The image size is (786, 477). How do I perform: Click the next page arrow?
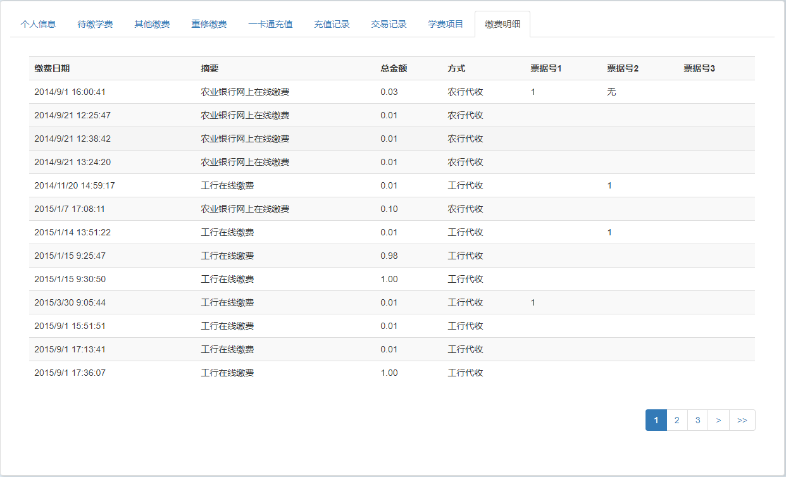[x=718, y=420]
